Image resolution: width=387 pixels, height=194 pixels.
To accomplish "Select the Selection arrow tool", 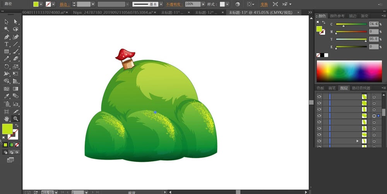I will [x=7, y=22].
